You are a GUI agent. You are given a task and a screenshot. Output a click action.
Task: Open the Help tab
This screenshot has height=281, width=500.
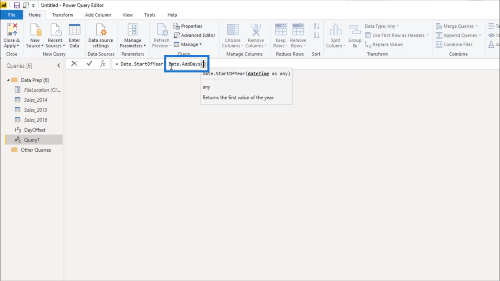[172, 15]
